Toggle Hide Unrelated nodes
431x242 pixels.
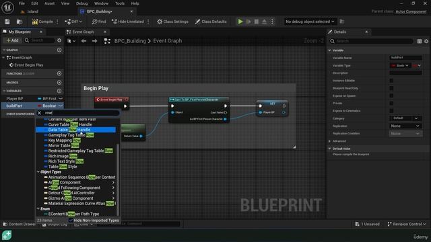pos(128,22)
